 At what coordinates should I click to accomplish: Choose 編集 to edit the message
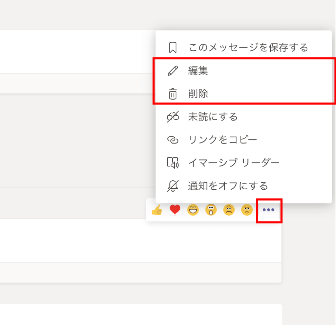tap(198, 71)
